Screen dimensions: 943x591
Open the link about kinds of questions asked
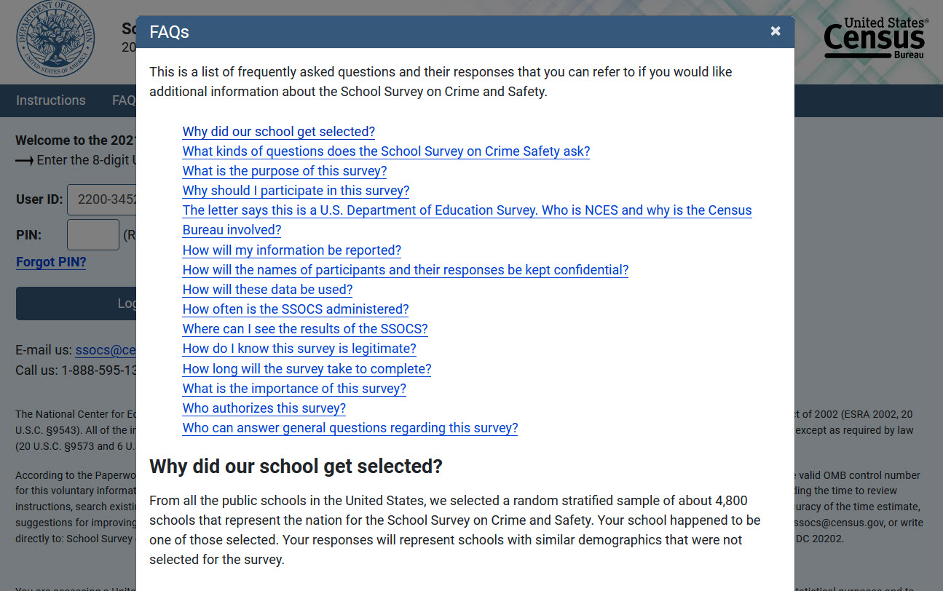[x=386, y=151]
